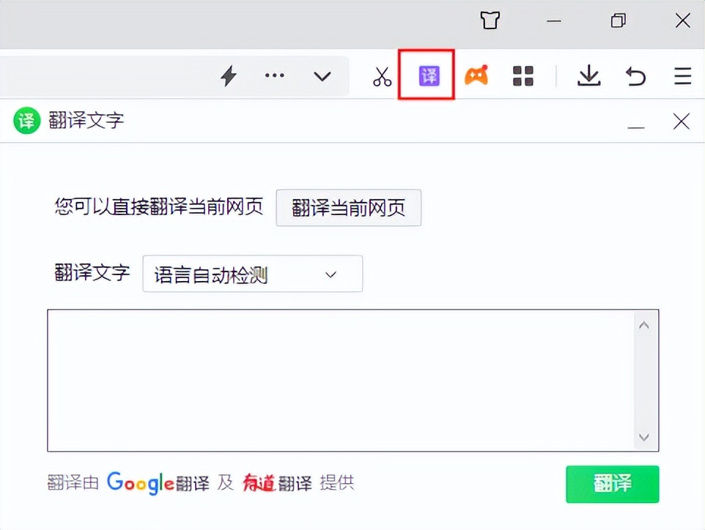
Task: Click the scrollbar up arrow
Action: point(643,324)
